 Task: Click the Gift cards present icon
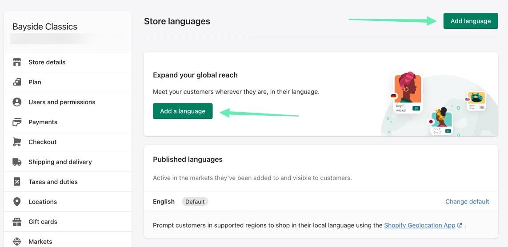click(17, 222)
